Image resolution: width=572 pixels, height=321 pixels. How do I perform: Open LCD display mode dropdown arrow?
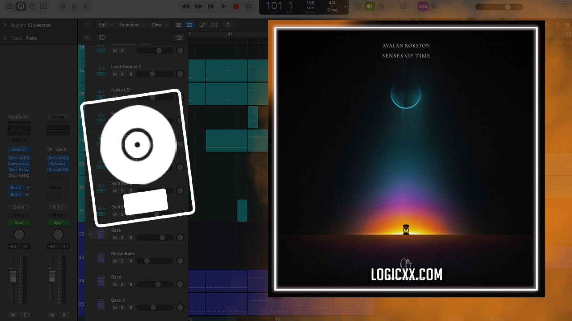(345, 6)
